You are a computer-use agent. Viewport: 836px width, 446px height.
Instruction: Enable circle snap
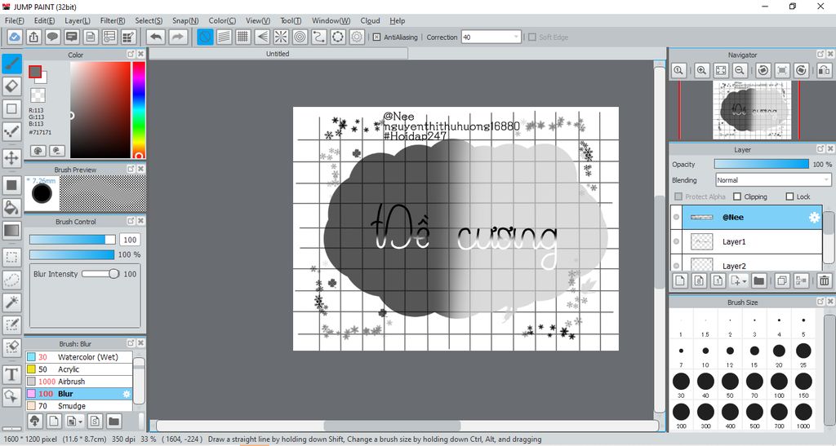(300, 37)
